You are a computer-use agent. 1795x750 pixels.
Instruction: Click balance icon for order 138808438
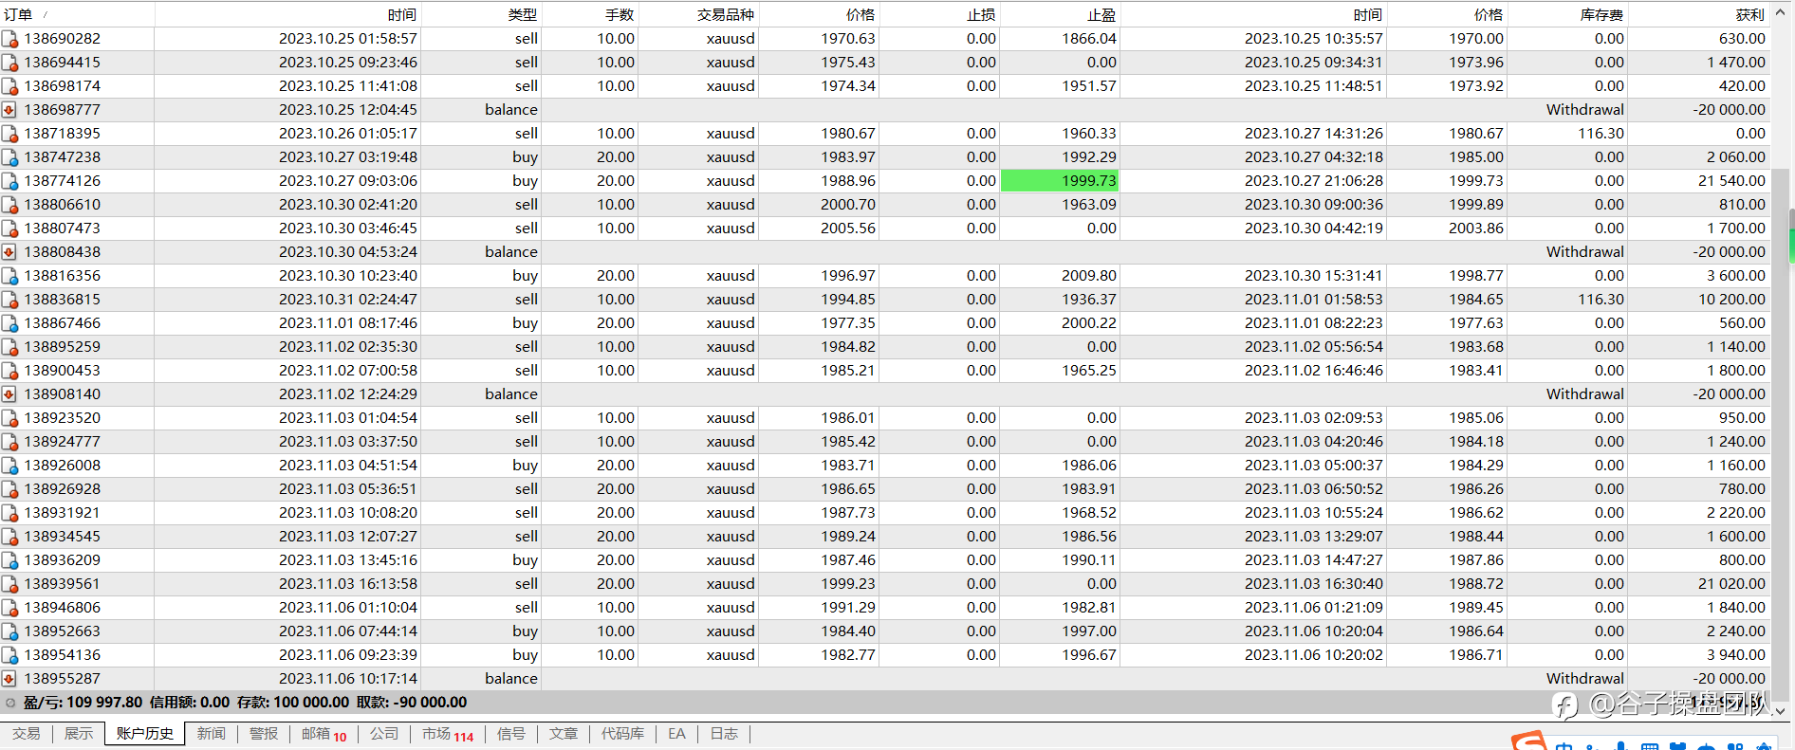[x=9, y=252]
